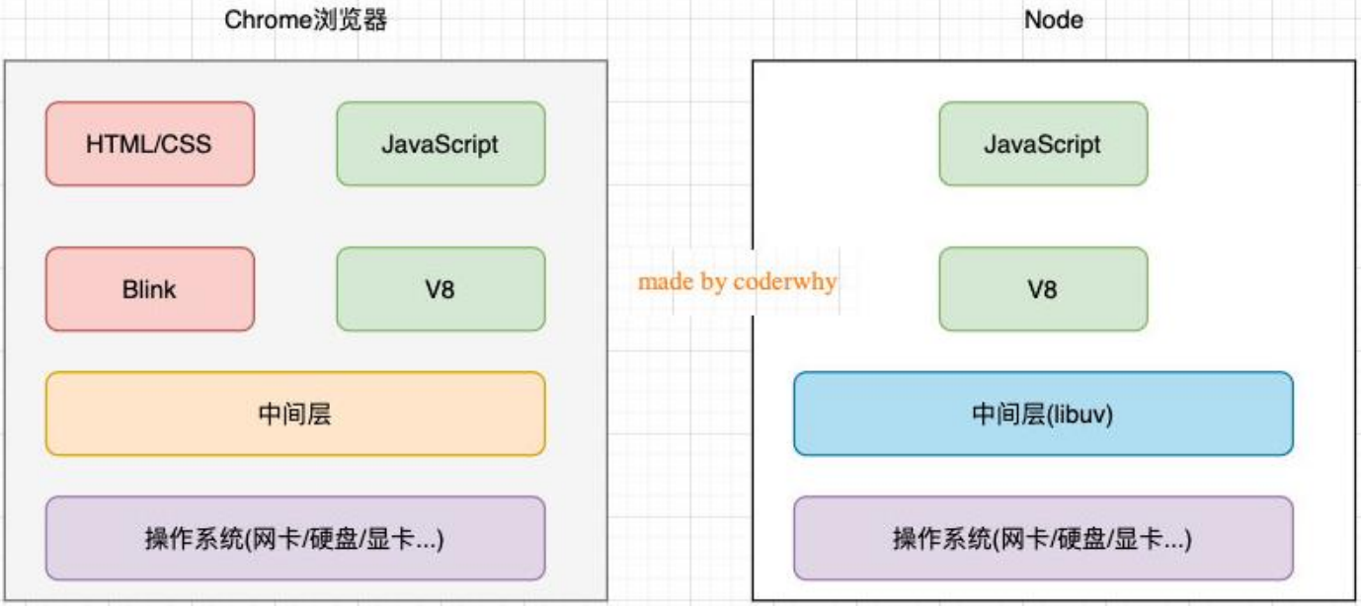This screenshot has height=606, width=1361.
Task: Click the 操作系统 box in the Chrome diagram
Action: (x=295, y=539)
